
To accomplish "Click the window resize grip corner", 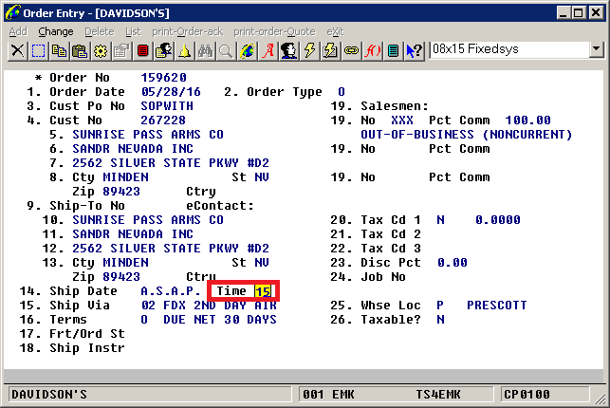I will pos(600,398).
